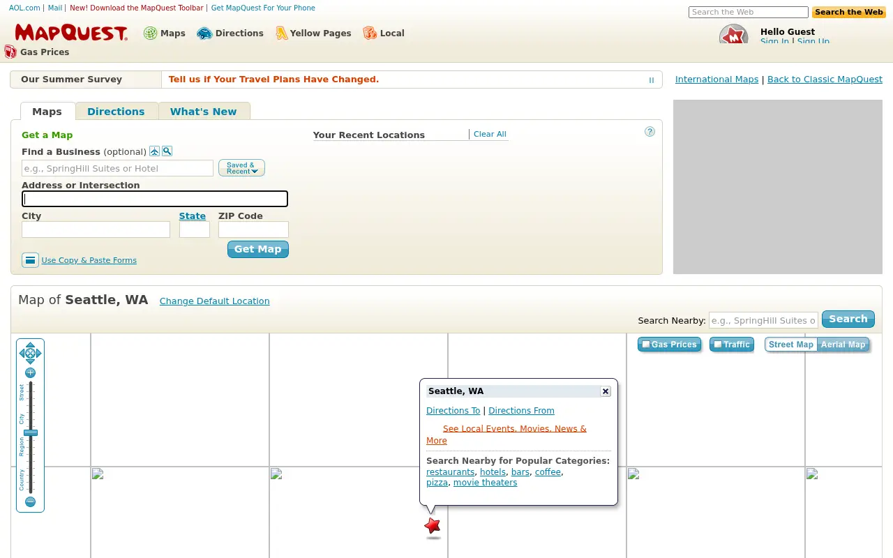This screenshot has width=893, height=558.
Task: Pan the map right
Action: (x=39, y=354)
